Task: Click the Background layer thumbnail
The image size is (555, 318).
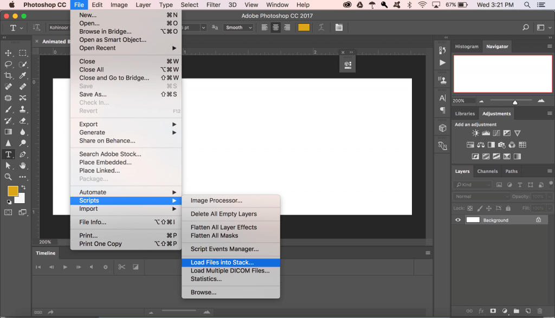Action: 473,220
